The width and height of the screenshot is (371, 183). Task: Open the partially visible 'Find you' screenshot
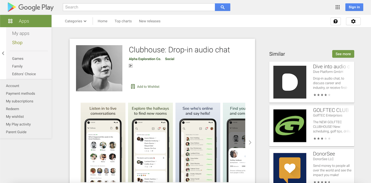234,142
